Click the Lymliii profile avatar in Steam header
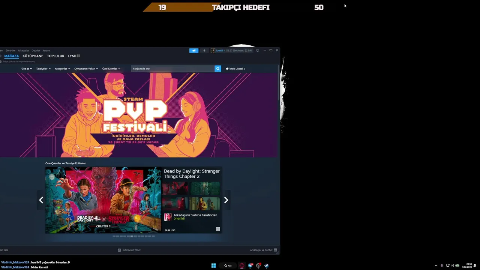This screenshot has height=270, width=480. [213, 51]
